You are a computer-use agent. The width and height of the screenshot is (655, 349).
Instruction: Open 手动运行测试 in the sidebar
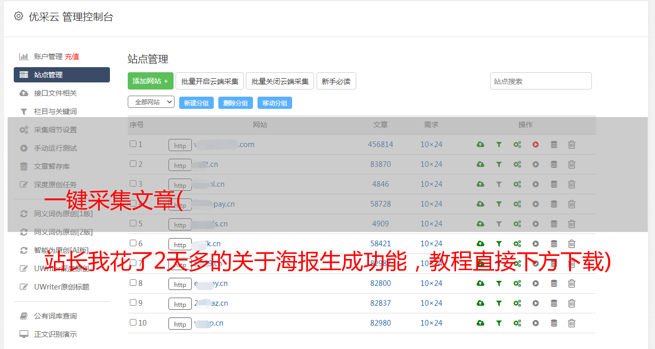[55, 148]
